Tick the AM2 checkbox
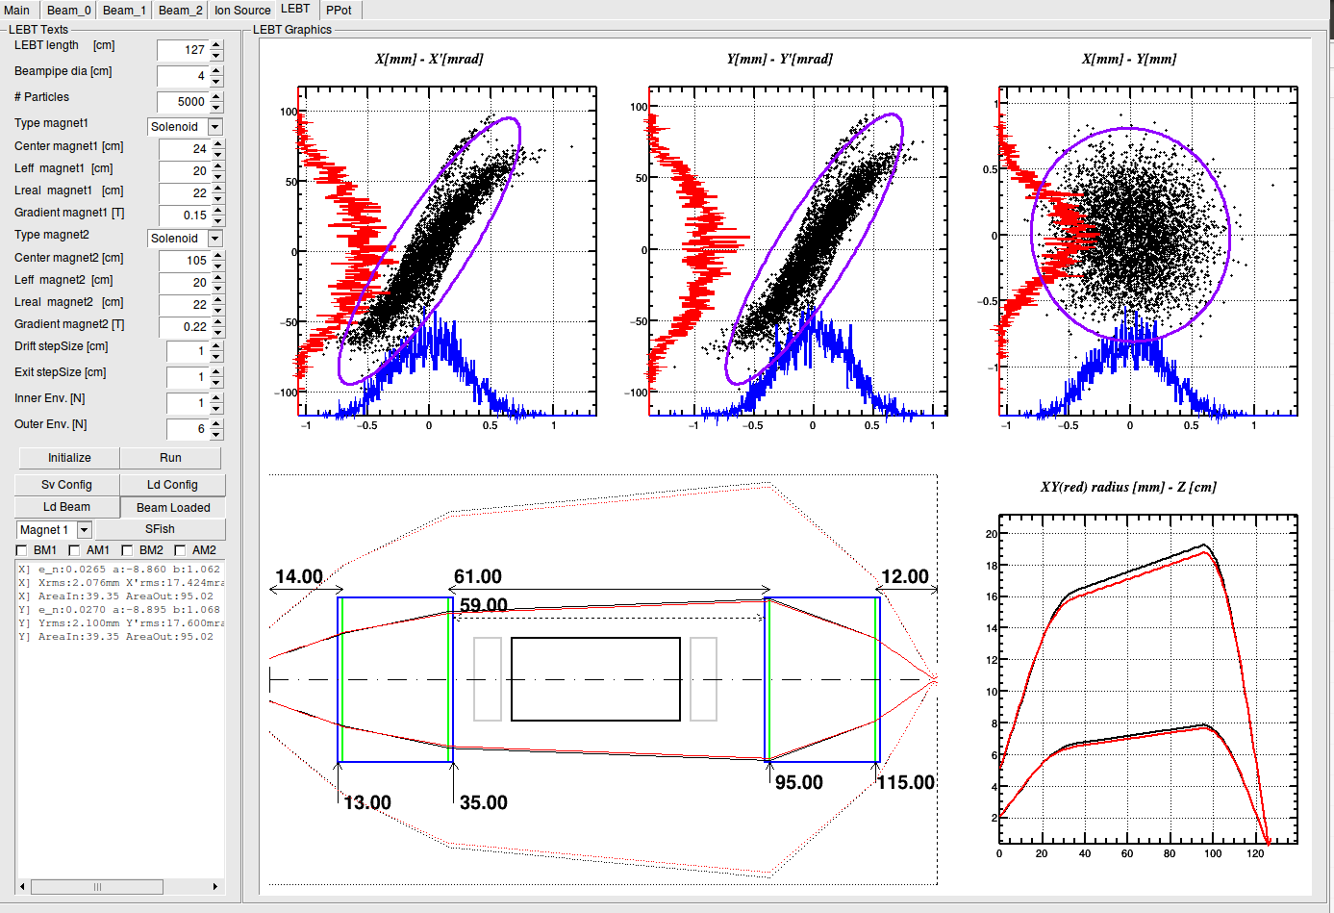 (180, 550)
